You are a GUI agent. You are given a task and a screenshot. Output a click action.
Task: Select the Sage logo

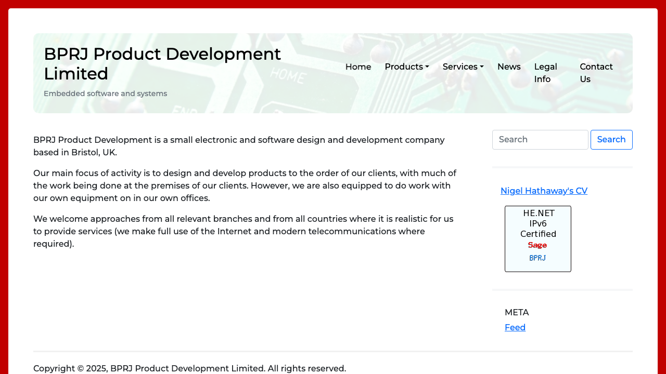point(537,245)
